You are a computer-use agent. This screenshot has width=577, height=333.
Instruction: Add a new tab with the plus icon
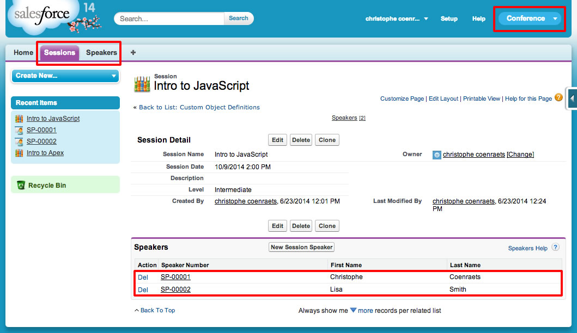133,53
